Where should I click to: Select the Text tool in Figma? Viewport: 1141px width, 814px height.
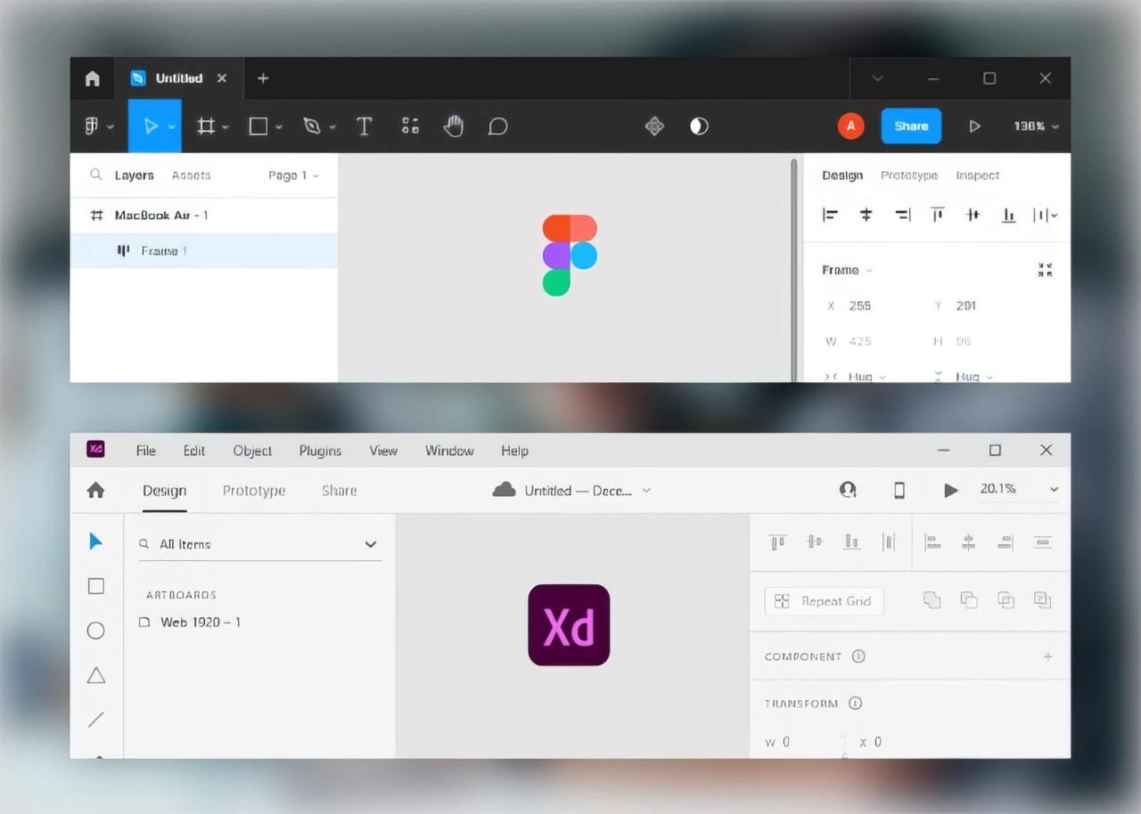tap(364, 126)
